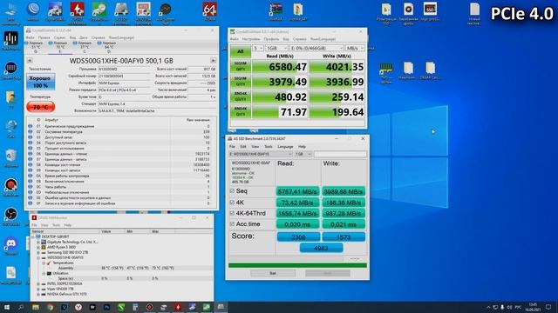Open the Language menu in AS SSD Benchmark
The height and width of the screenshot is (313, 558).
[285, 147]
